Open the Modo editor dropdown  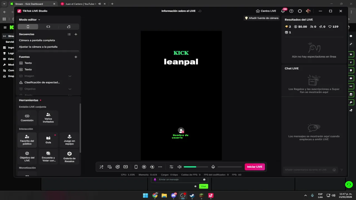pos(29,20)
